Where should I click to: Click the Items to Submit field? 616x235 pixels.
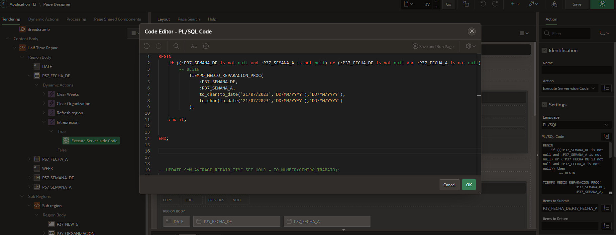click(570, 208)
